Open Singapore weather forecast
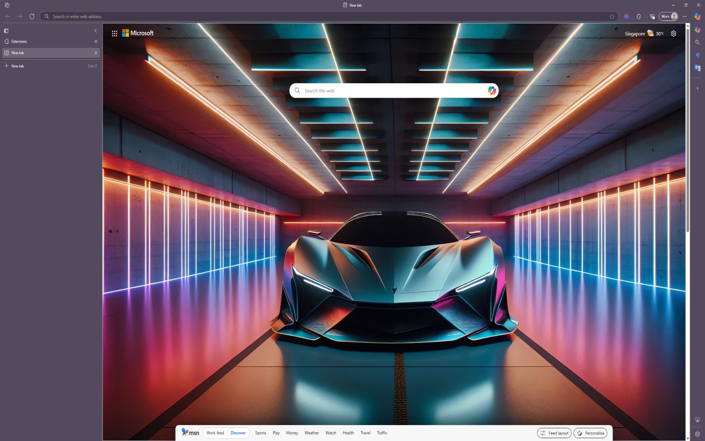This screenshot has height=441, width=705. coord(644,34)
